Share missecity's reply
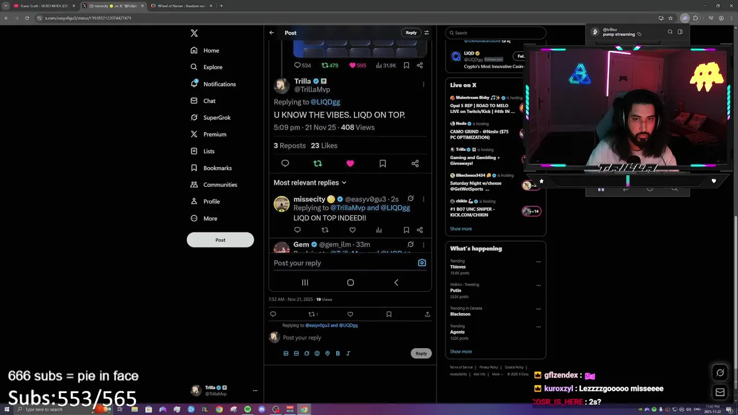The image size is (738, 415). click(420, 230)
